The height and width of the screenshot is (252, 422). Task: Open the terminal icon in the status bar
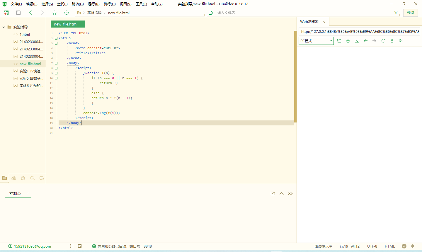coord(80,246)
